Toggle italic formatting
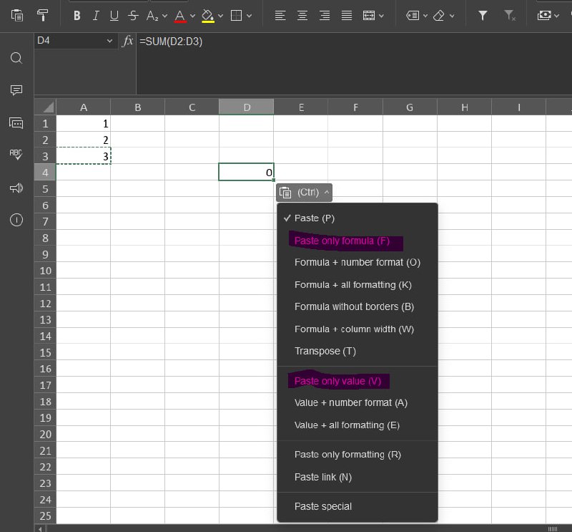Viewport: 572px width, 532px height. [96, 16]
